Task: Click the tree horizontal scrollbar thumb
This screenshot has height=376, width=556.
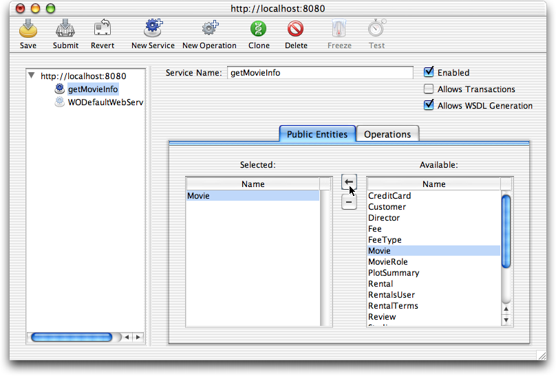Action: (72, 337)
